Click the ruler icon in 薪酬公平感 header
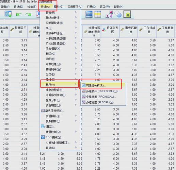This screenshot has height=170, width=176. [12, 30]
